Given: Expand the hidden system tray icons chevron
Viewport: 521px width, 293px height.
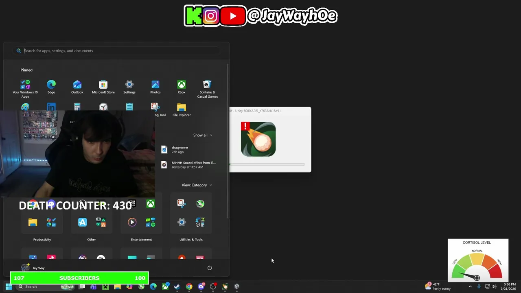Looking at the screenshot, I should pyautogui.click(x=470, y=286).
